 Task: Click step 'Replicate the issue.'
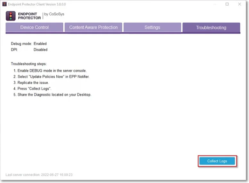pos(33,83)
